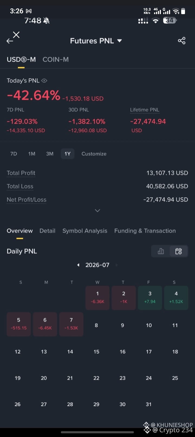
Task: Go to previous month arrow
Action: [x=78, y=265]
